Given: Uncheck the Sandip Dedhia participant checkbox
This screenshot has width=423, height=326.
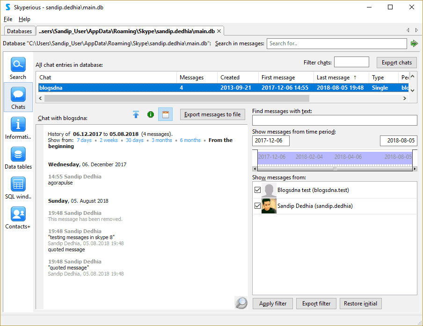Looking at the screenshot, I should (257, 206).
